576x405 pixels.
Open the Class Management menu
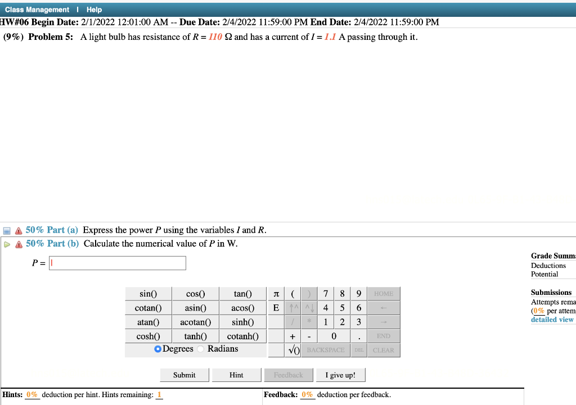(x=37, y=9)
